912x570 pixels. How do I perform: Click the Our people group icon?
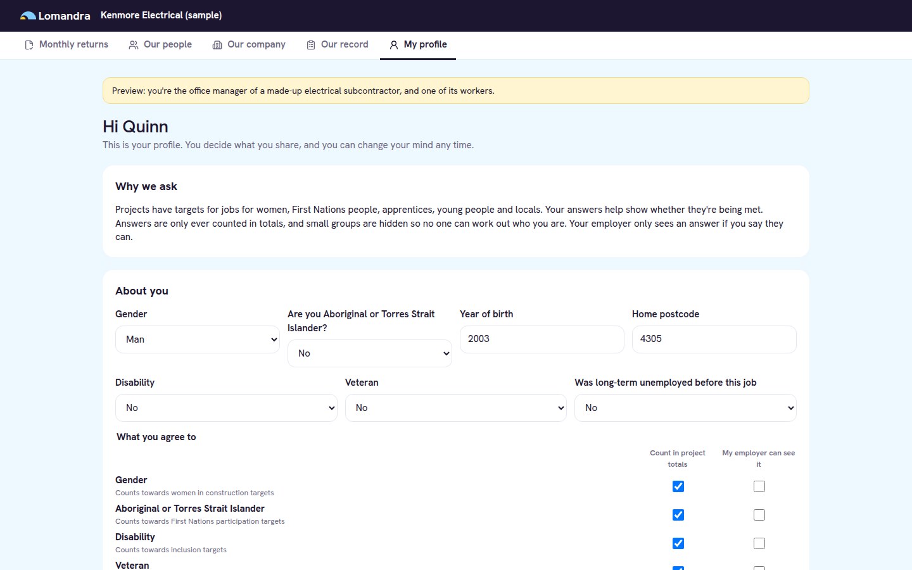click(134, 45)
